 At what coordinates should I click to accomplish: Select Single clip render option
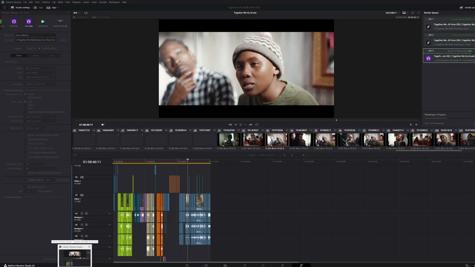point(24,48)
